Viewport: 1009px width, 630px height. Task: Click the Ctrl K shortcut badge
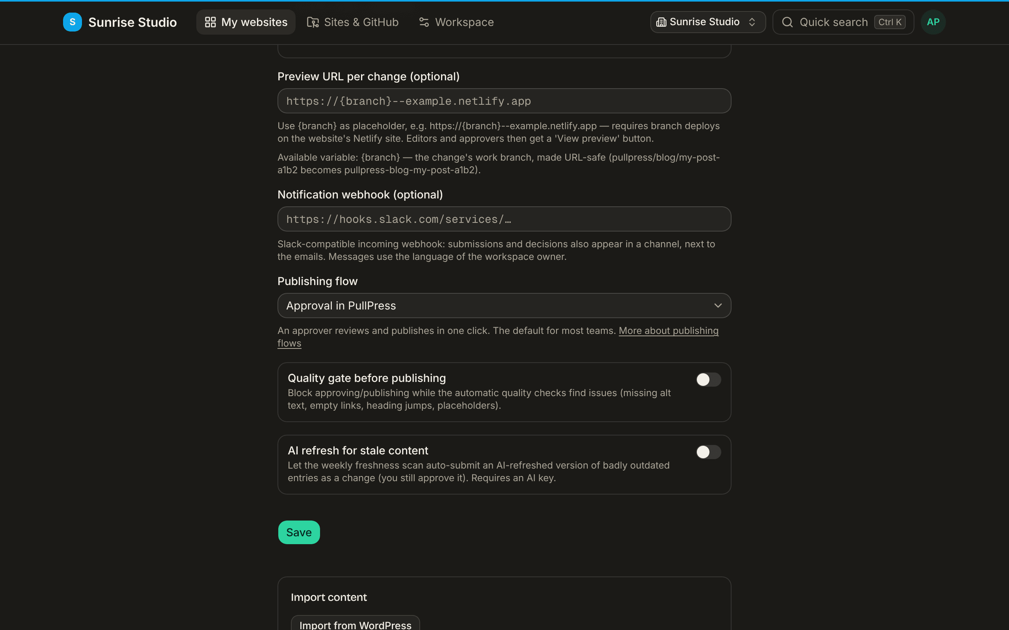click(x=890, y=22)
